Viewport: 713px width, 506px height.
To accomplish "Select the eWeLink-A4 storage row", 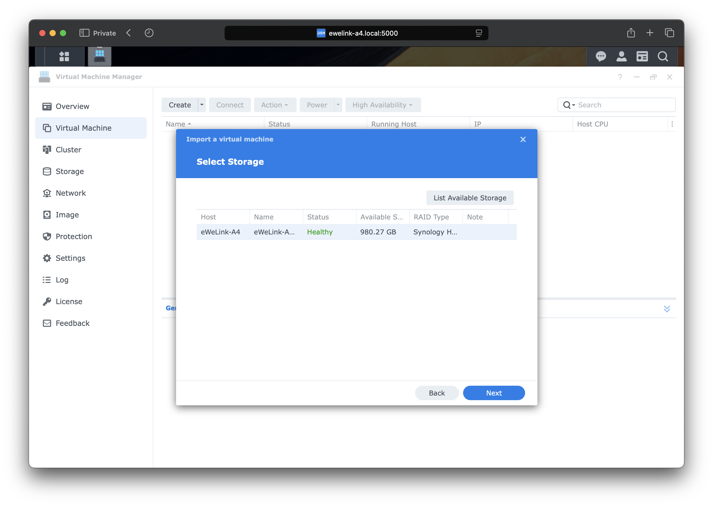I will tap(356, 232).
